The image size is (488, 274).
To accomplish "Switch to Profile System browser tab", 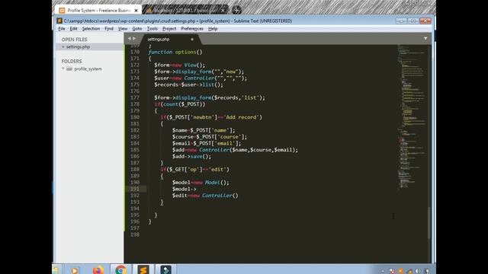I will click(x=98, y=10).
